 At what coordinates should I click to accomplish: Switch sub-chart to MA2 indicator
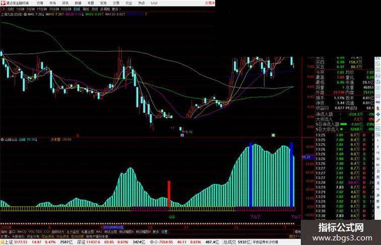tap(99, 232)
